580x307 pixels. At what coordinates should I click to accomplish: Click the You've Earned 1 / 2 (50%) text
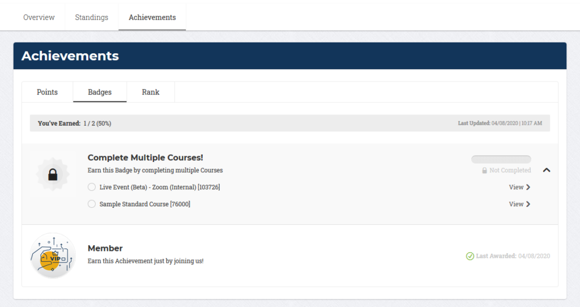point(74,123)
